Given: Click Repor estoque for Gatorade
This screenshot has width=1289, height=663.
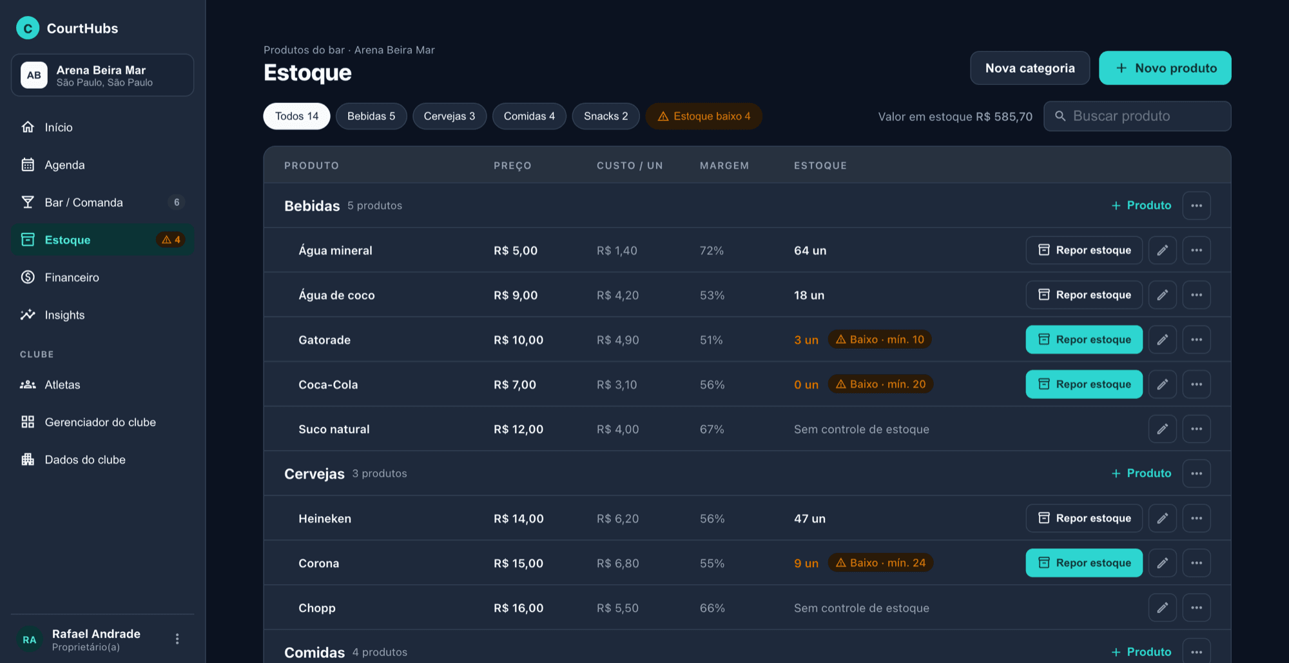Looking at the screenshot, I should pos(1084,340).
